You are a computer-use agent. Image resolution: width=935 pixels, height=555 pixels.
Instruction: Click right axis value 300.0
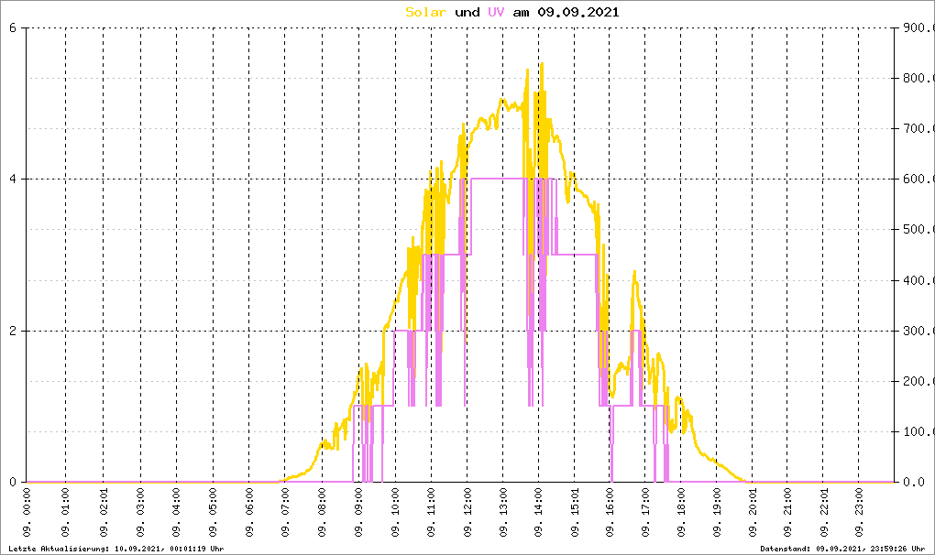pyautogui.click(x=918, y=331)
